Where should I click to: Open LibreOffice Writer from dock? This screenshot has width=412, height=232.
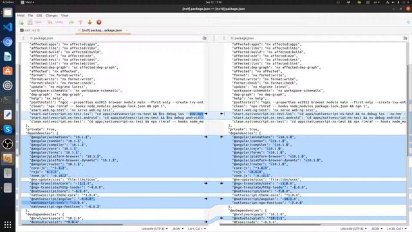point(8,56)
